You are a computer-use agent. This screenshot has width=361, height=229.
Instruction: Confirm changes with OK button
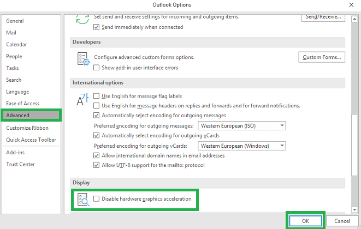305,221
